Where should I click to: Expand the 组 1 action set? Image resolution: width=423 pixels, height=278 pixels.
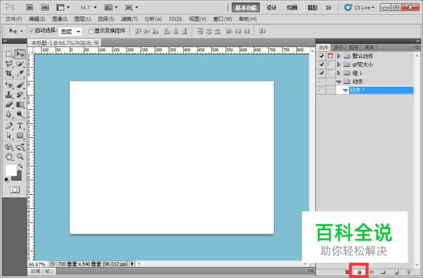(339, 73)
